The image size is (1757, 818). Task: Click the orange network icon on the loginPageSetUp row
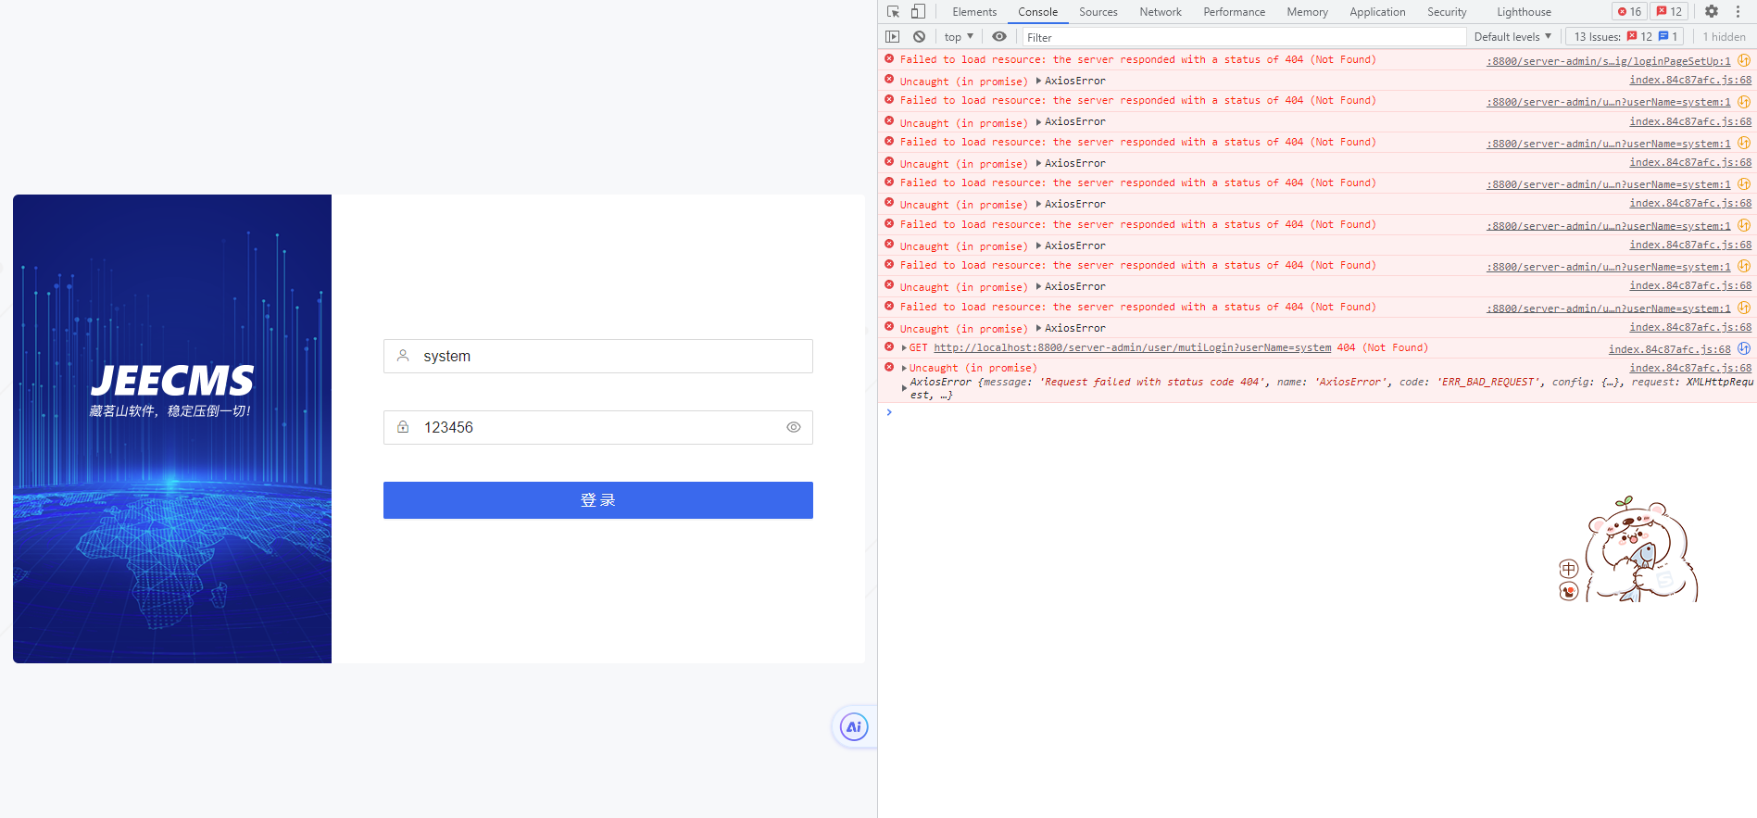click(x=1744, y=60)
